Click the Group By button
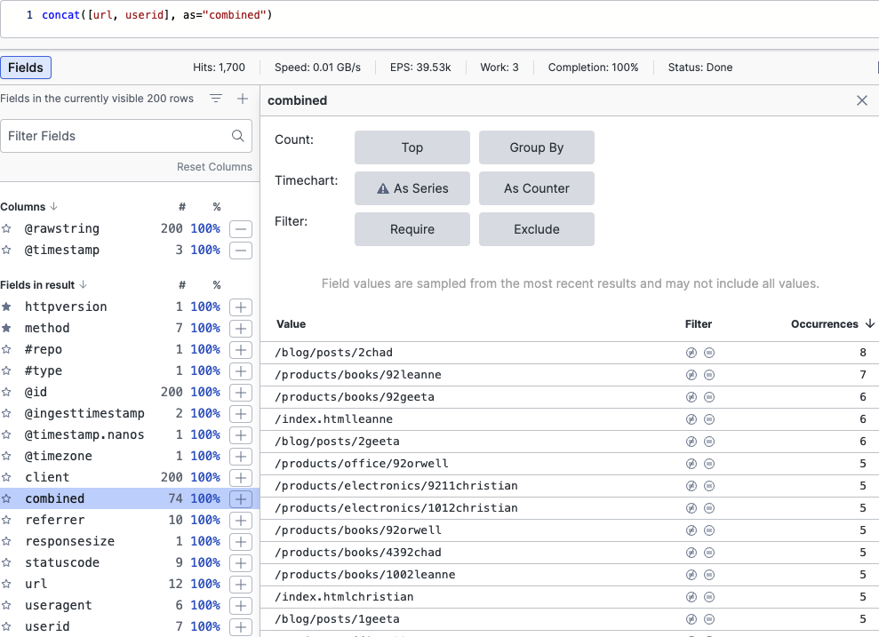 tap(536, 147)
